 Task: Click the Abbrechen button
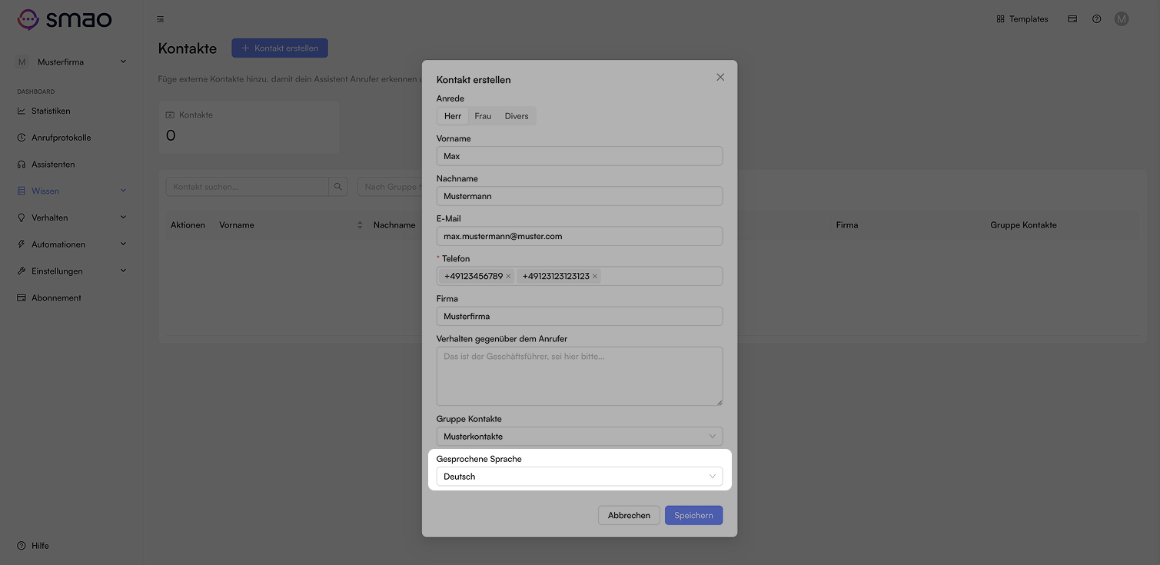(x=629, y=515)
